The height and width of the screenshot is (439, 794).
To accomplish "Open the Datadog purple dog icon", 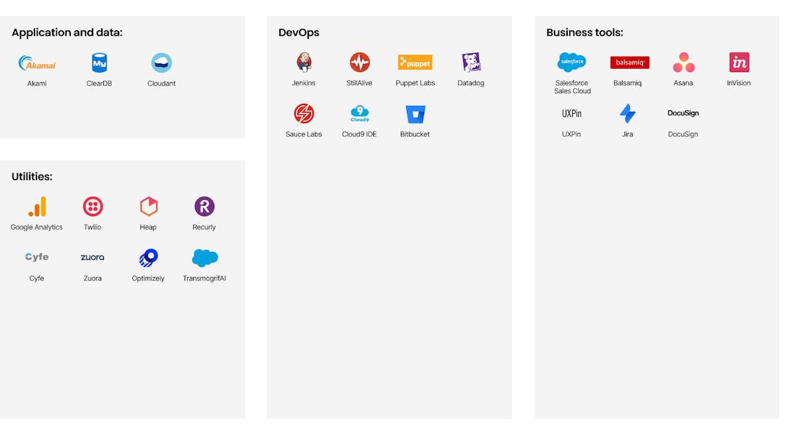I will coord(471,62).
